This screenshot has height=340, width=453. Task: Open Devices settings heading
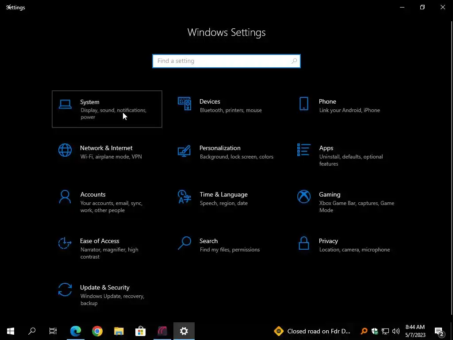[x=210, y=101]
